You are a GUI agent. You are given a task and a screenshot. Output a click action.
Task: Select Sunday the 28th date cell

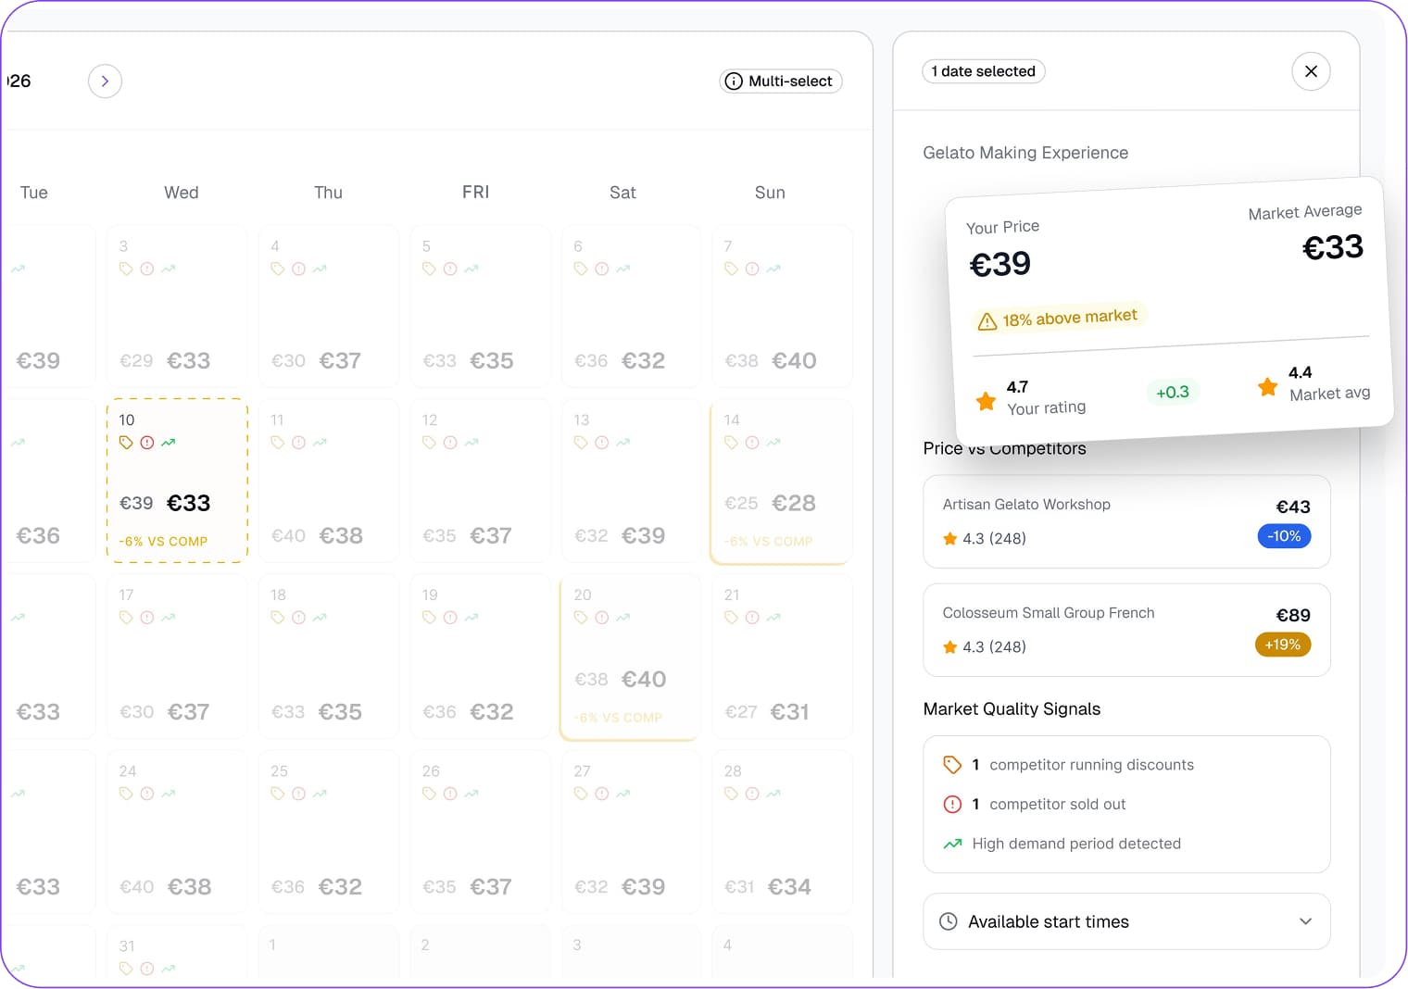tap(781, 833)
